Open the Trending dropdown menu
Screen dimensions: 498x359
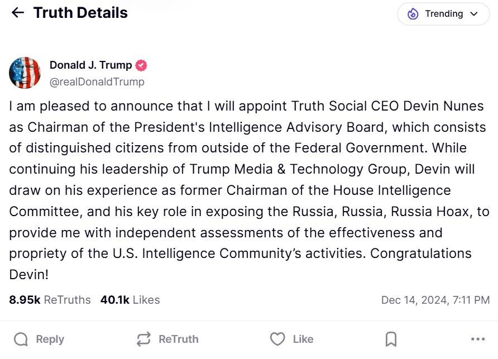443,14
